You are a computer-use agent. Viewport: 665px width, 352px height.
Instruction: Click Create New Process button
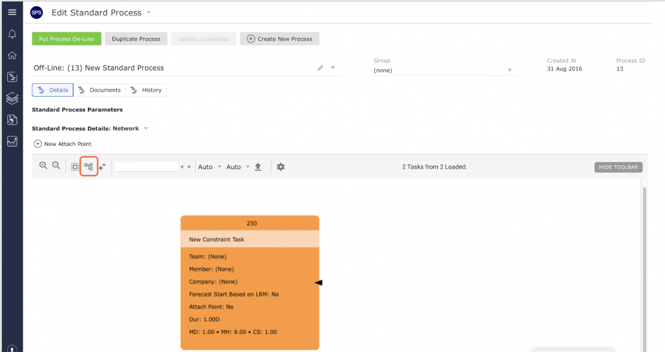click(280, 39)
